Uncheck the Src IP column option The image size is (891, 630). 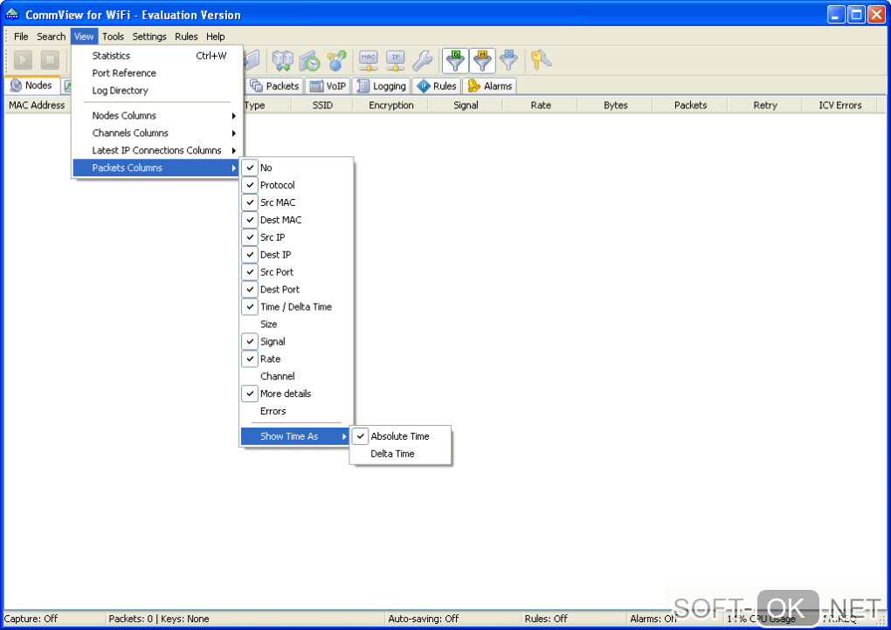296,237
